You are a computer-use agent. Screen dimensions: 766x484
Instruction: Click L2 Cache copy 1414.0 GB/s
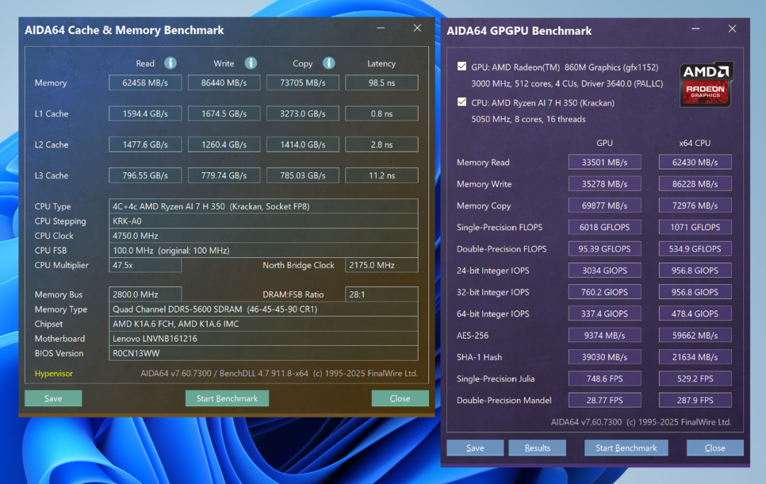(x=302, y=145)
